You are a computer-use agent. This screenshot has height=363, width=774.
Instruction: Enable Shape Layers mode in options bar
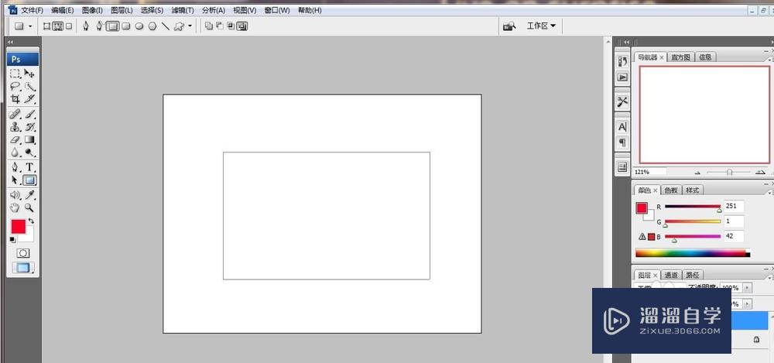click(x=46, y=26)
